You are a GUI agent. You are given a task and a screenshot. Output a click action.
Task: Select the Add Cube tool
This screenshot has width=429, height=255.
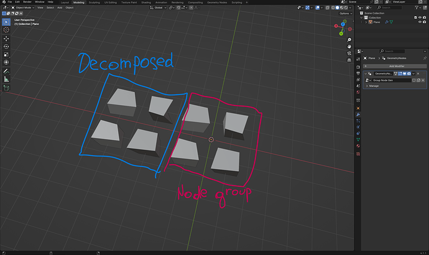click(6, 88)
